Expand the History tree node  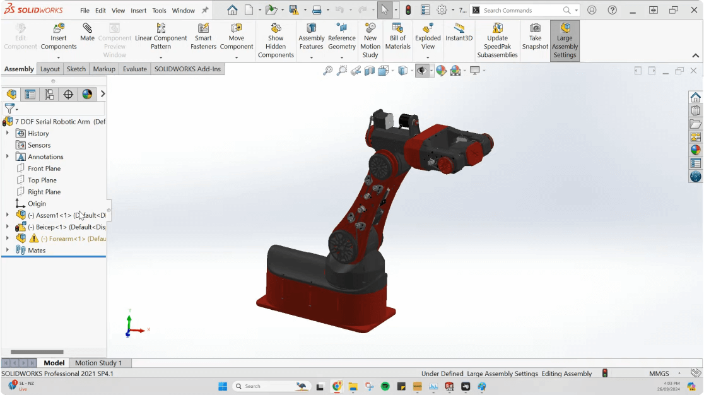(x=7, y=133)
